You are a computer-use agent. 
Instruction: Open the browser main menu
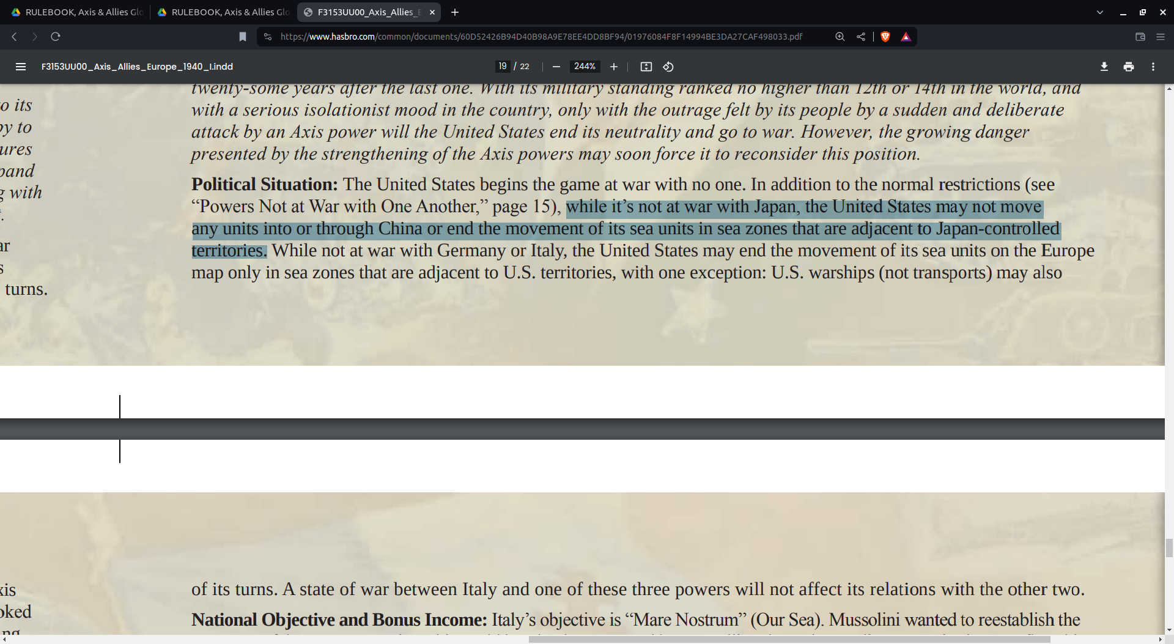click(1161, 37)
